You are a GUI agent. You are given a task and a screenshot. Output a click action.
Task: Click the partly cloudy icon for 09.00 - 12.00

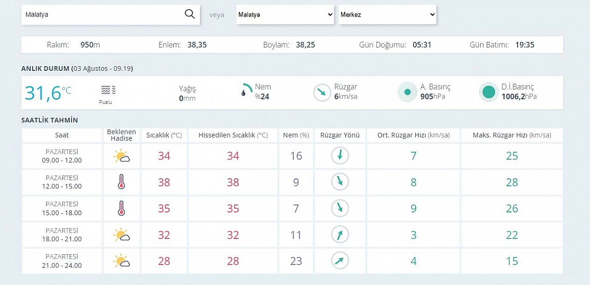pyautogui.click(x=121, y=156)
